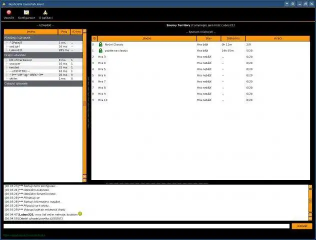Click the Ukončit toolbar button

(x=8, y=14)
